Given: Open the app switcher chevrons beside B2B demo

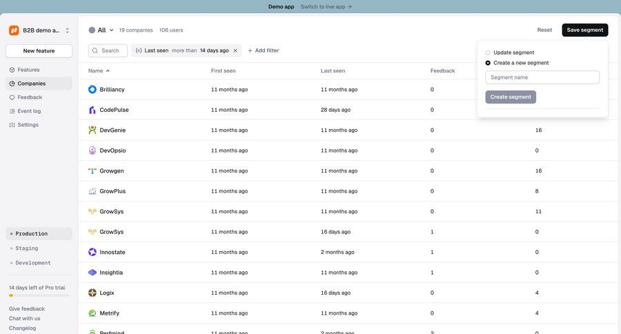Looking at the screenshot, I should tap(68, 30).
